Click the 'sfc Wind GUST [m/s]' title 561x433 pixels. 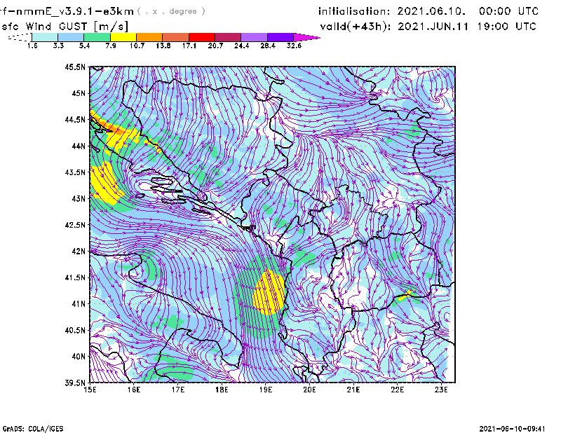click(65, 27)
